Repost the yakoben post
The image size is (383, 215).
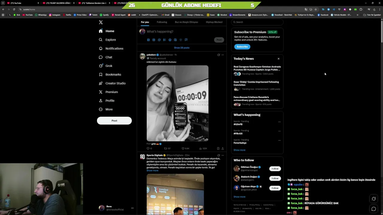click(167, 148)
